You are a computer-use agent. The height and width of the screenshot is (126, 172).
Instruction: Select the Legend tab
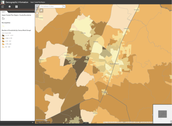4,12
